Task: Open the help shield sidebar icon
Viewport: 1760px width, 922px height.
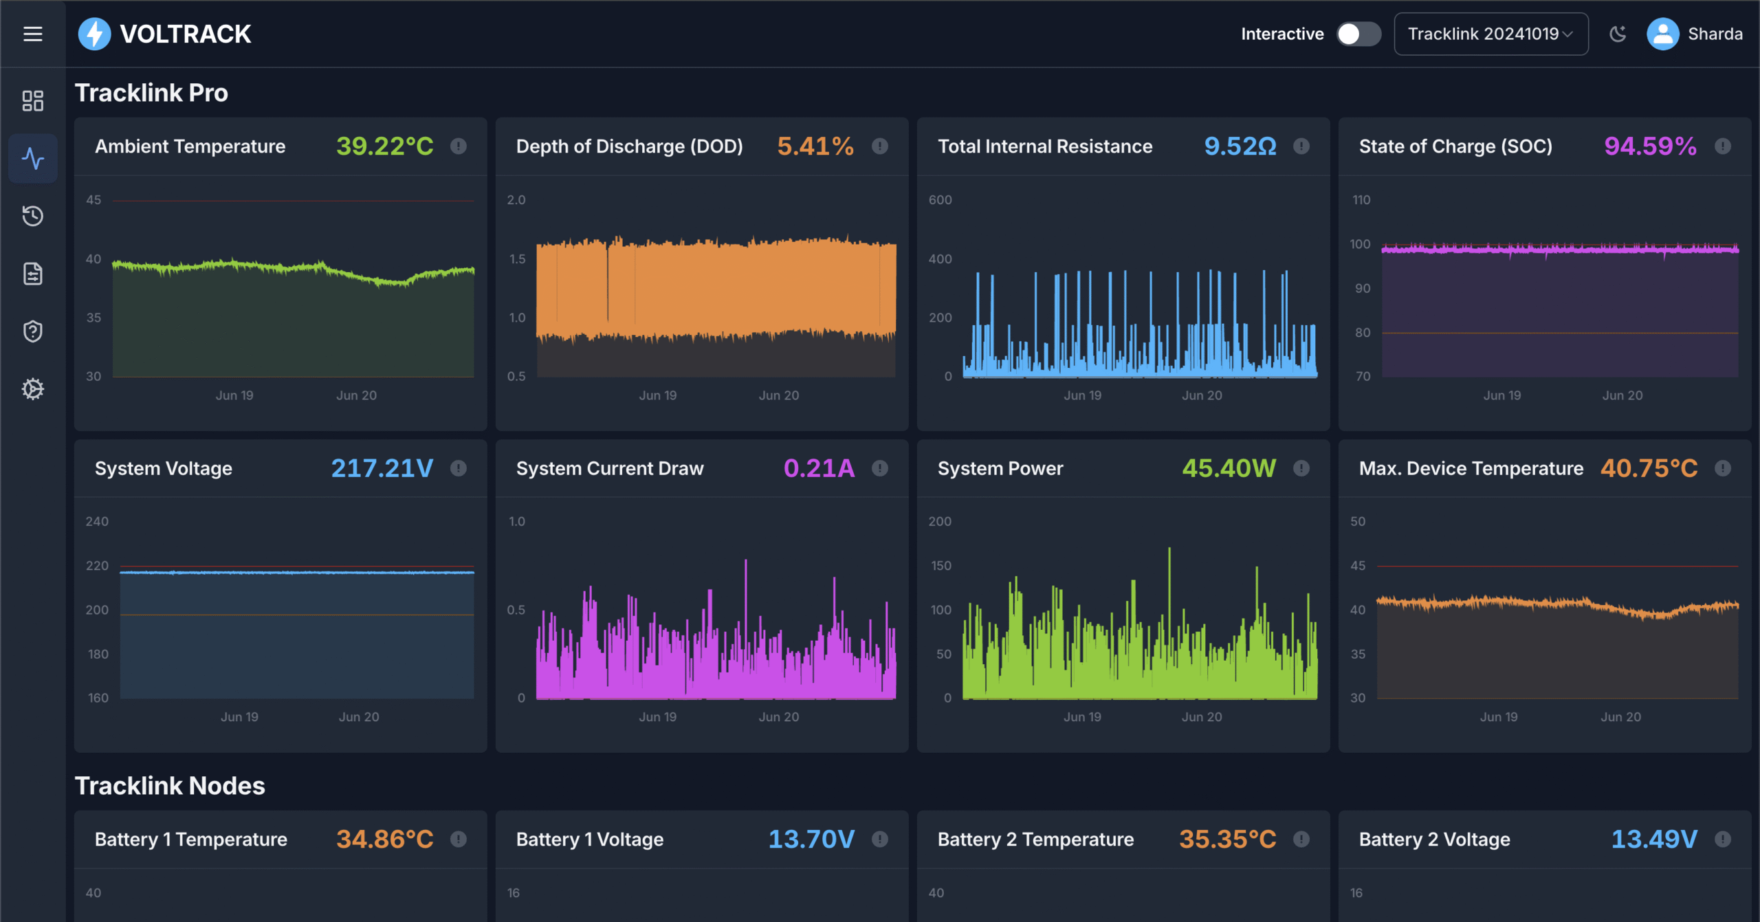Action: [32, 331]
